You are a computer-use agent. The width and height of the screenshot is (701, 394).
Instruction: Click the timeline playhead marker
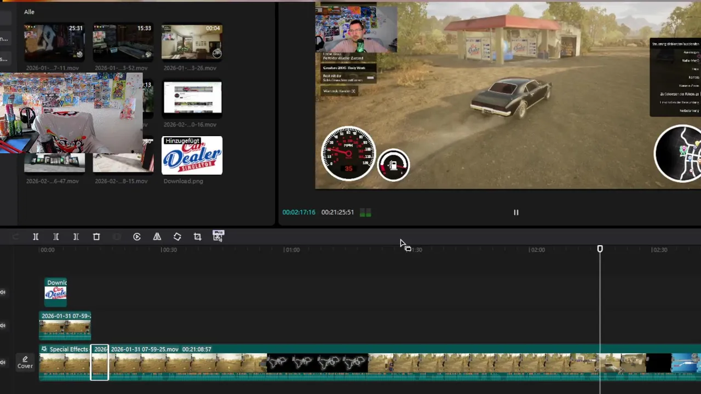[x=600, y=249]
